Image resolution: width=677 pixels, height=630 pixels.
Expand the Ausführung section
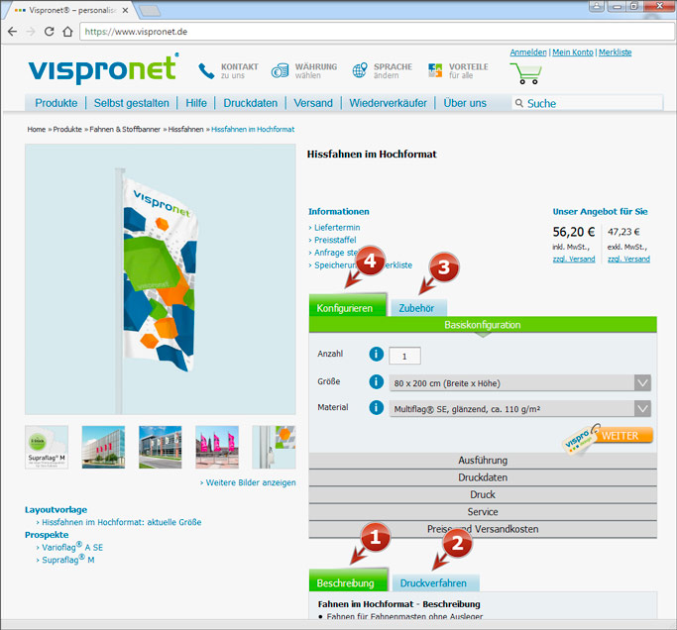click(x=483, y=461)
